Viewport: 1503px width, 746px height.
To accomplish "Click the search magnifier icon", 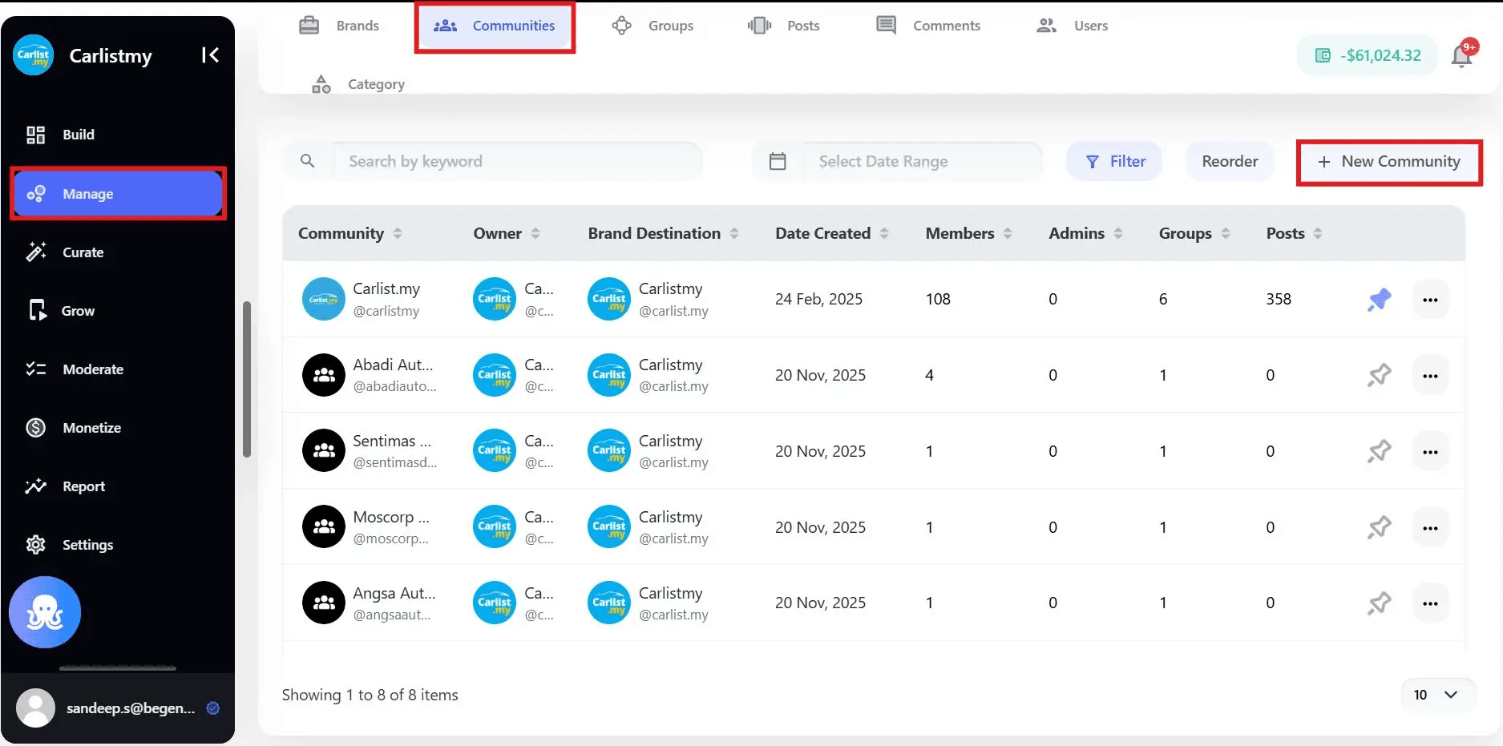I will (x=307, y=161).
